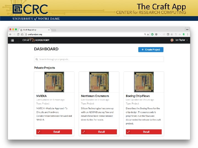This screenshot has height=148, width=198.
Task: Click the Northman Grummam chip thumbnail
Action: pos(99,82)
